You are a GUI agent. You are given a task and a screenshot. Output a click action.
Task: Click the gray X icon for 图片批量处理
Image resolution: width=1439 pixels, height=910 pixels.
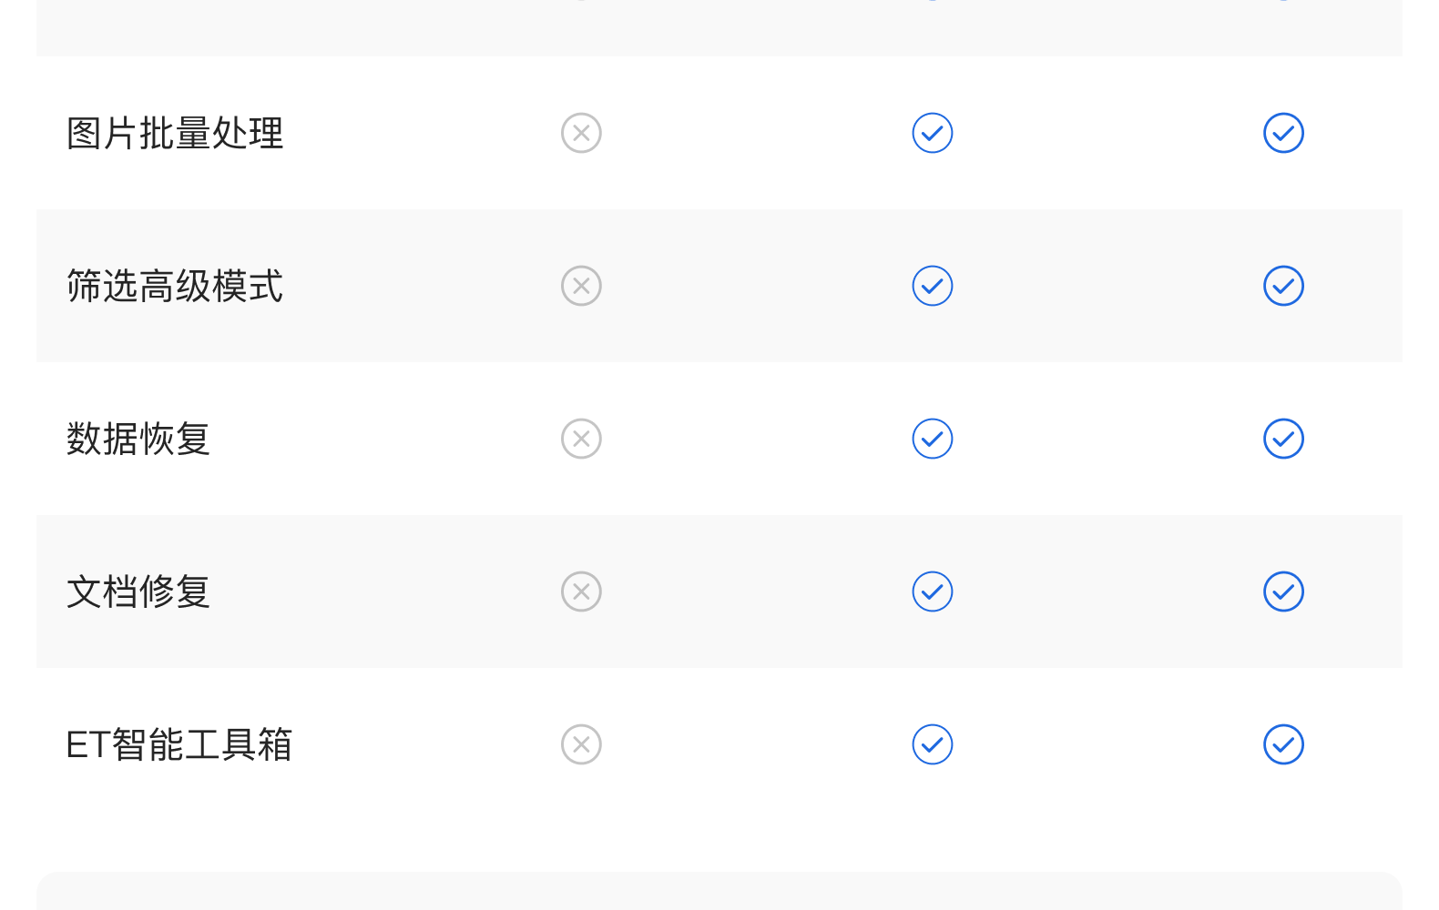click(581, 133)
